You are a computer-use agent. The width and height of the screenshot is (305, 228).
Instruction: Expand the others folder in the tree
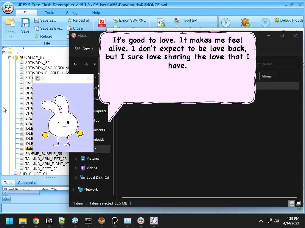point(4,48)
